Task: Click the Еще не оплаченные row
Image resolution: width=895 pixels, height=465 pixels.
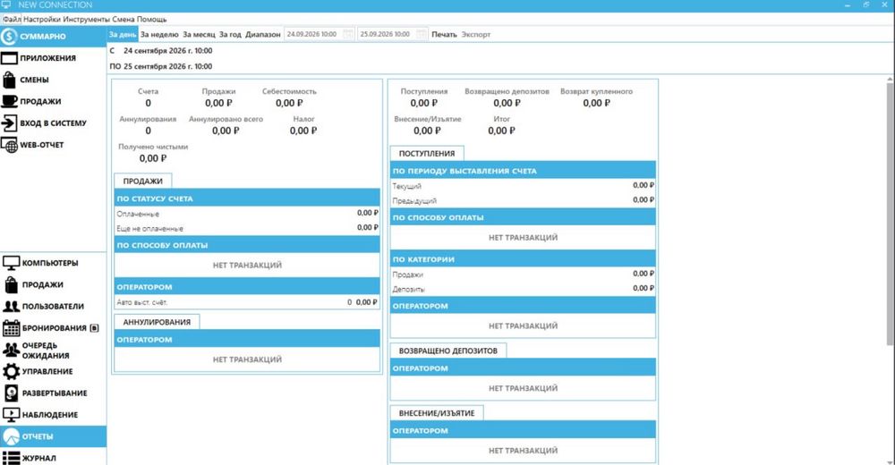Action: [x=247, y=228]
